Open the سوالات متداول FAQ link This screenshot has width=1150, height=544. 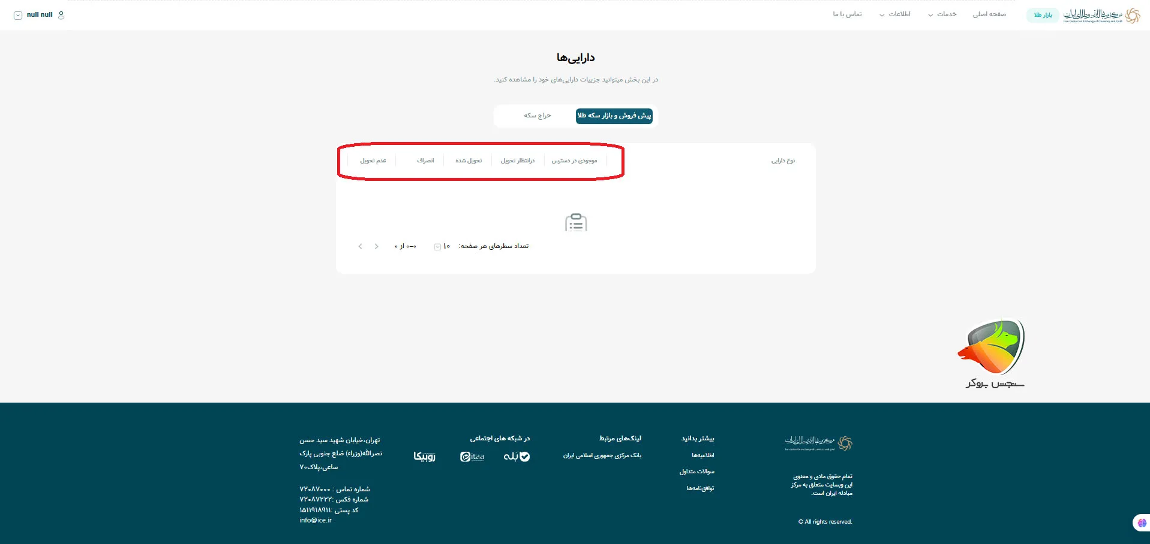698,472
